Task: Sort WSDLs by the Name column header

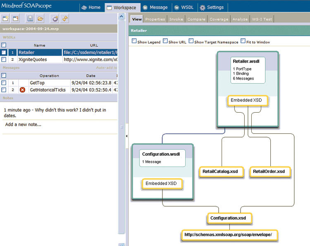Action: [40, 45]
